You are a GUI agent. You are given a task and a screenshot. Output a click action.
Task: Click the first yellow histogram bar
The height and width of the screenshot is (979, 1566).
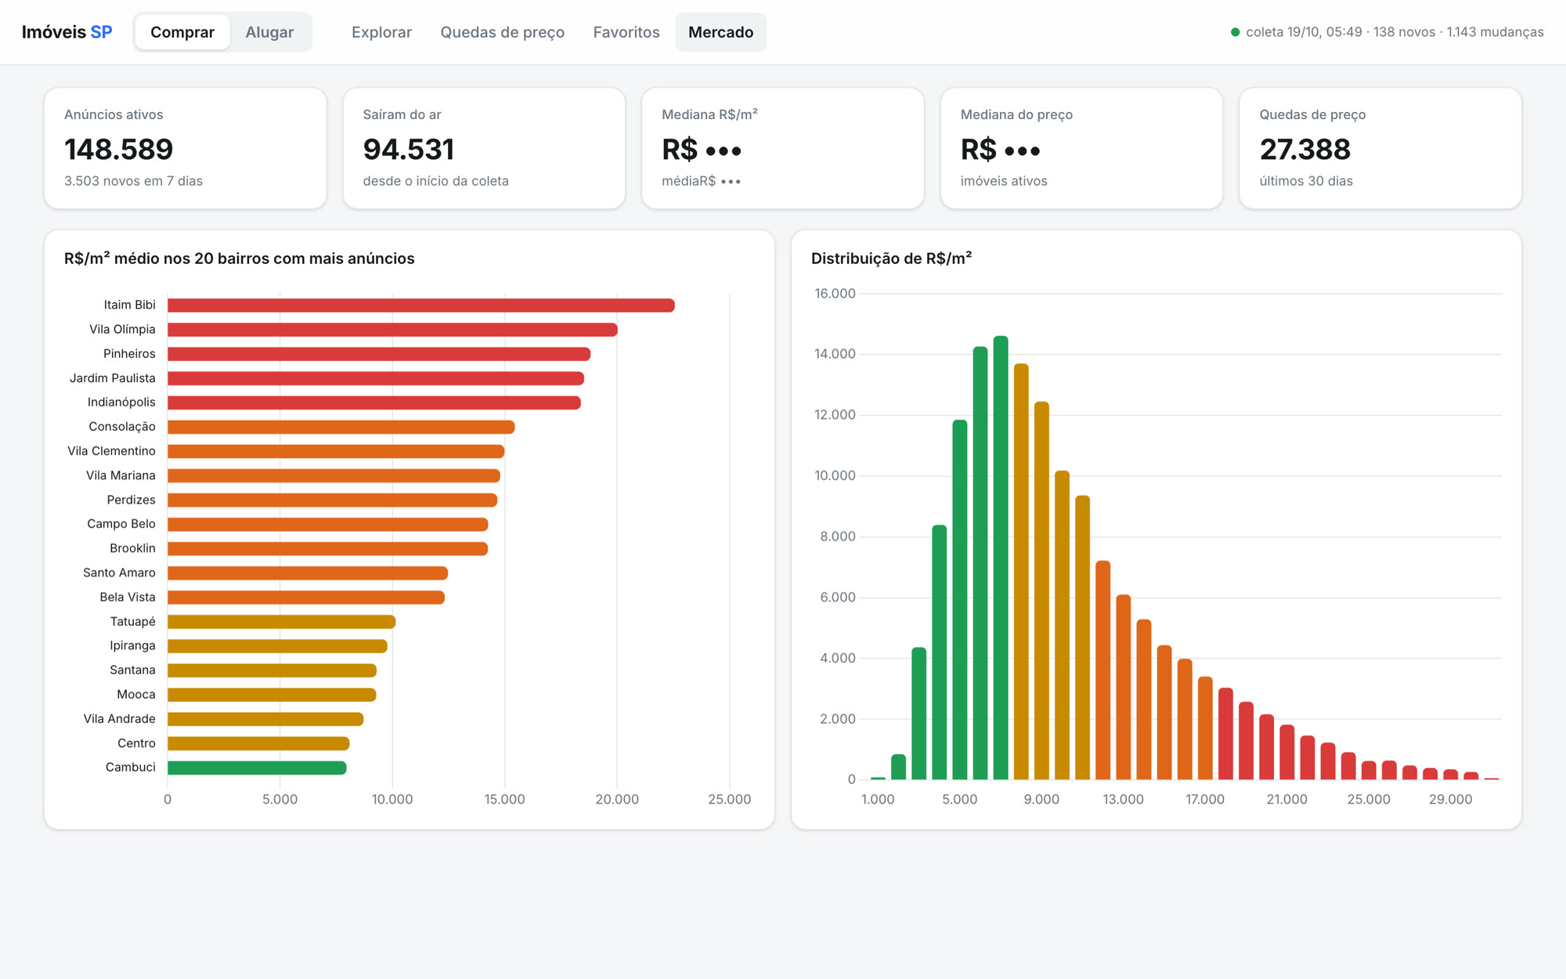1021,572
